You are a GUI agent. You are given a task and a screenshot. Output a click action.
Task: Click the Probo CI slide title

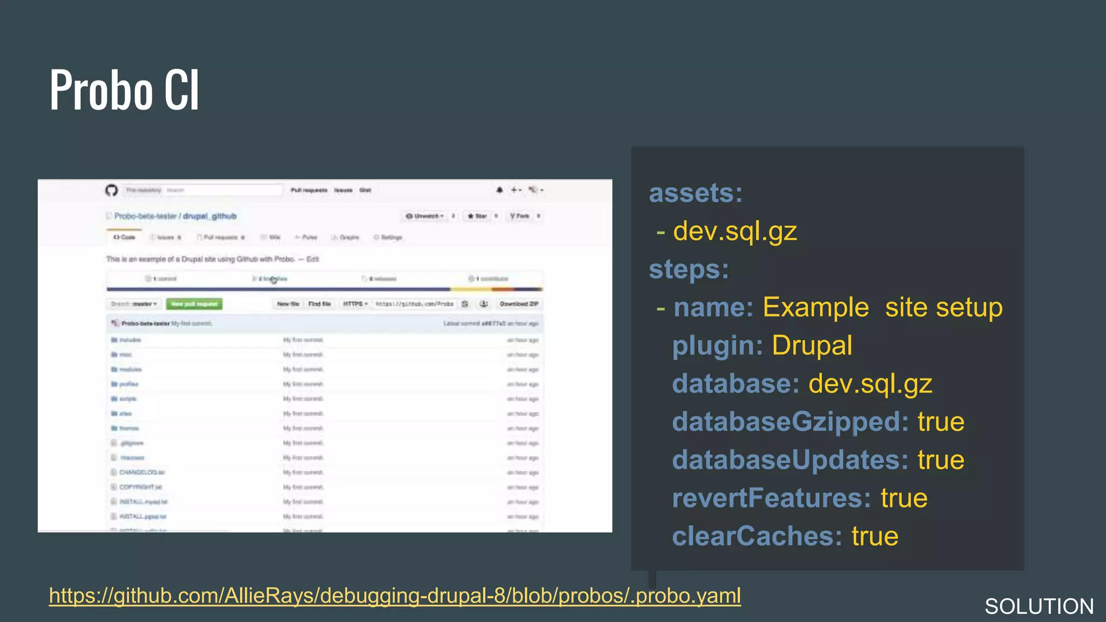pos(125,90)
